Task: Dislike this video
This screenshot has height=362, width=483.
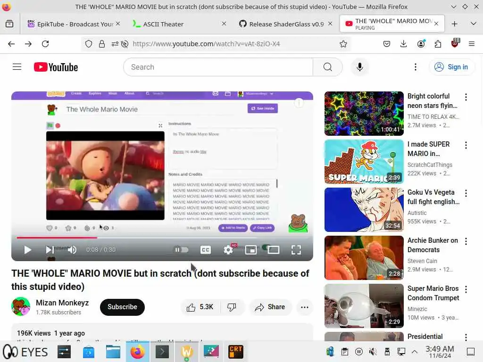Action: (232, 307)
